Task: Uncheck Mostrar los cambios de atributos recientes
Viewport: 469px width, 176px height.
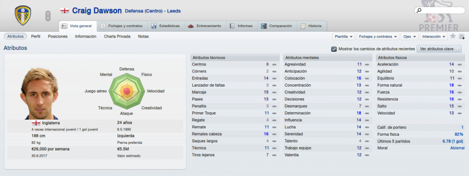Action: click(x=334, y=49)
